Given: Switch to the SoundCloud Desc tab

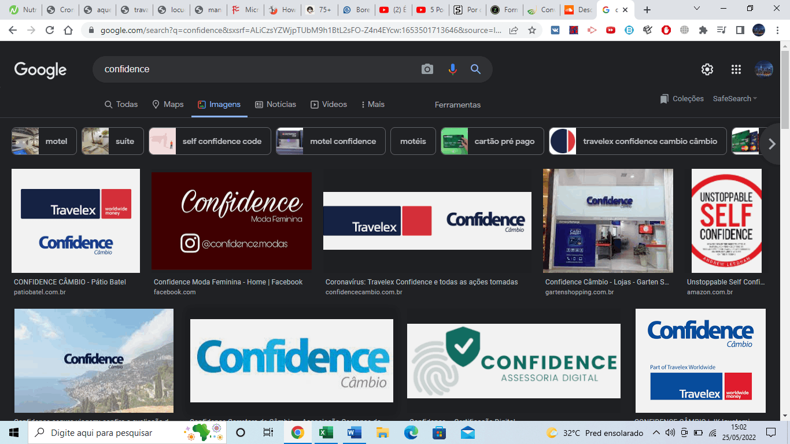Looking at the screenshot, I should (577, 10).
